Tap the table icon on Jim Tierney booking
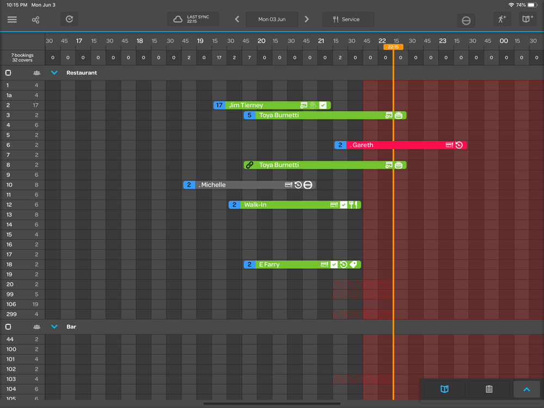This screenshot has height=408, width=544. pyautogui.click(x=304, y=105)
